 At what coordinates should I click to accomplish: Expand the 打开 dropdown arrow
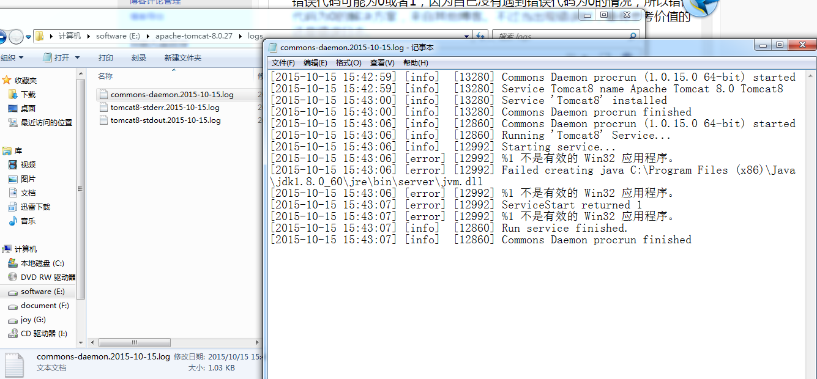(77, 58)
